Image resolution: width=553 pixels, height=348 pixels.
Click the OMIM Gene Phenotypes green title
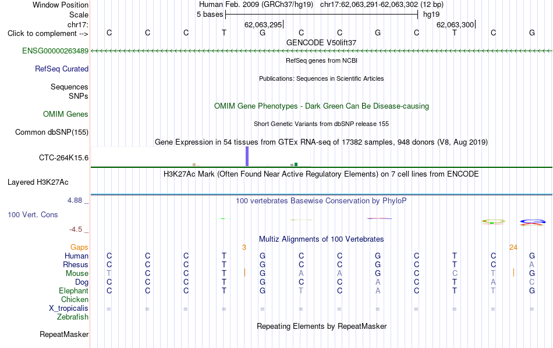pos(321,106)
